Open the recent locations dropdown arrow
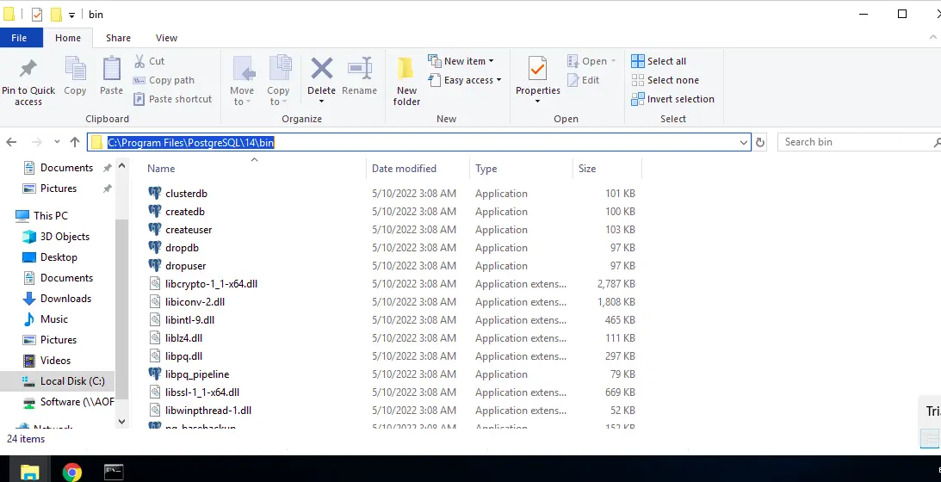Viewport: 941px width, 482px height. click(x=57, y=142)
